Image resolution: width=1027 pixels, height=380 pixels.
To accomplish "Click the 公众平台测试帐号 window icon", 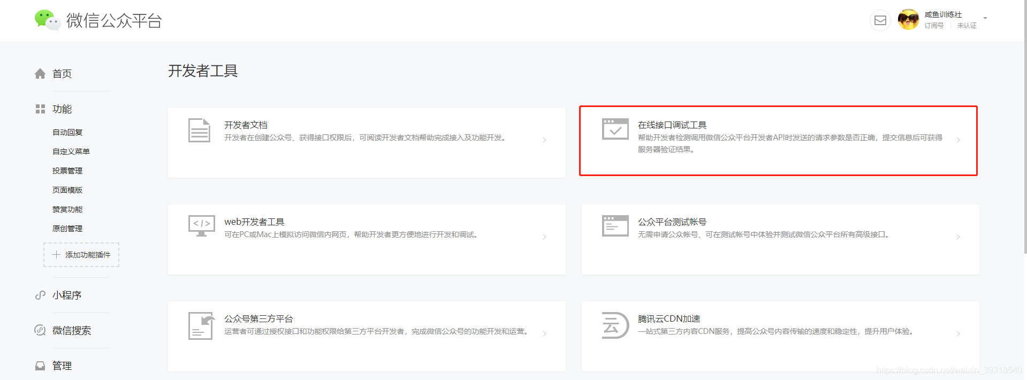I will 615,226.
